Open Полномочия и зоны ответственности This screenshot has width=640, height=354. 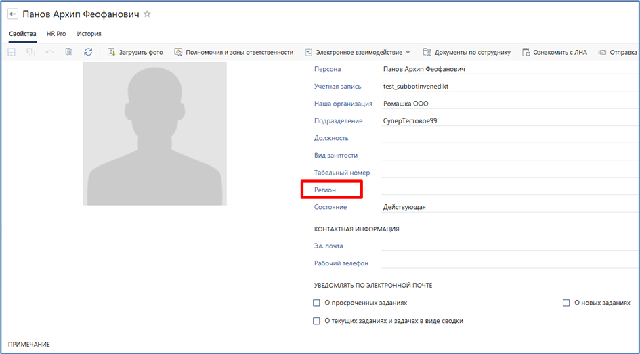tap(234, 52)
